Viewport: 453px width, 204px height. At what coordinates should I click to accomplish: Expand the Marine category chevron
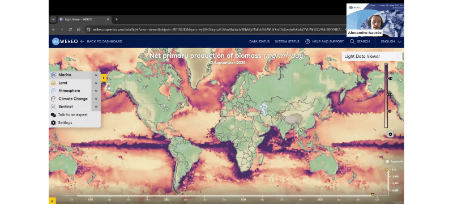96,75
